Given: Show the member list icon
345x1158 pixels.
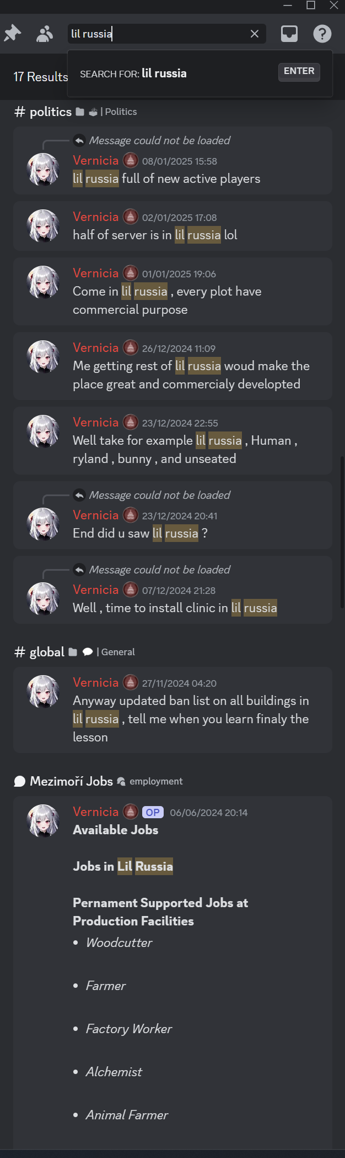Looking at the screenshot, I should [x=45, y=34].
